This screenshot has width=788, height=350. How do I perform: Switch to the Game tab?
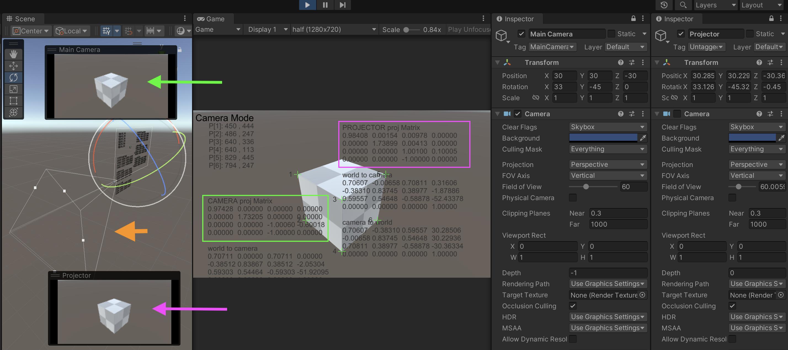213,19
